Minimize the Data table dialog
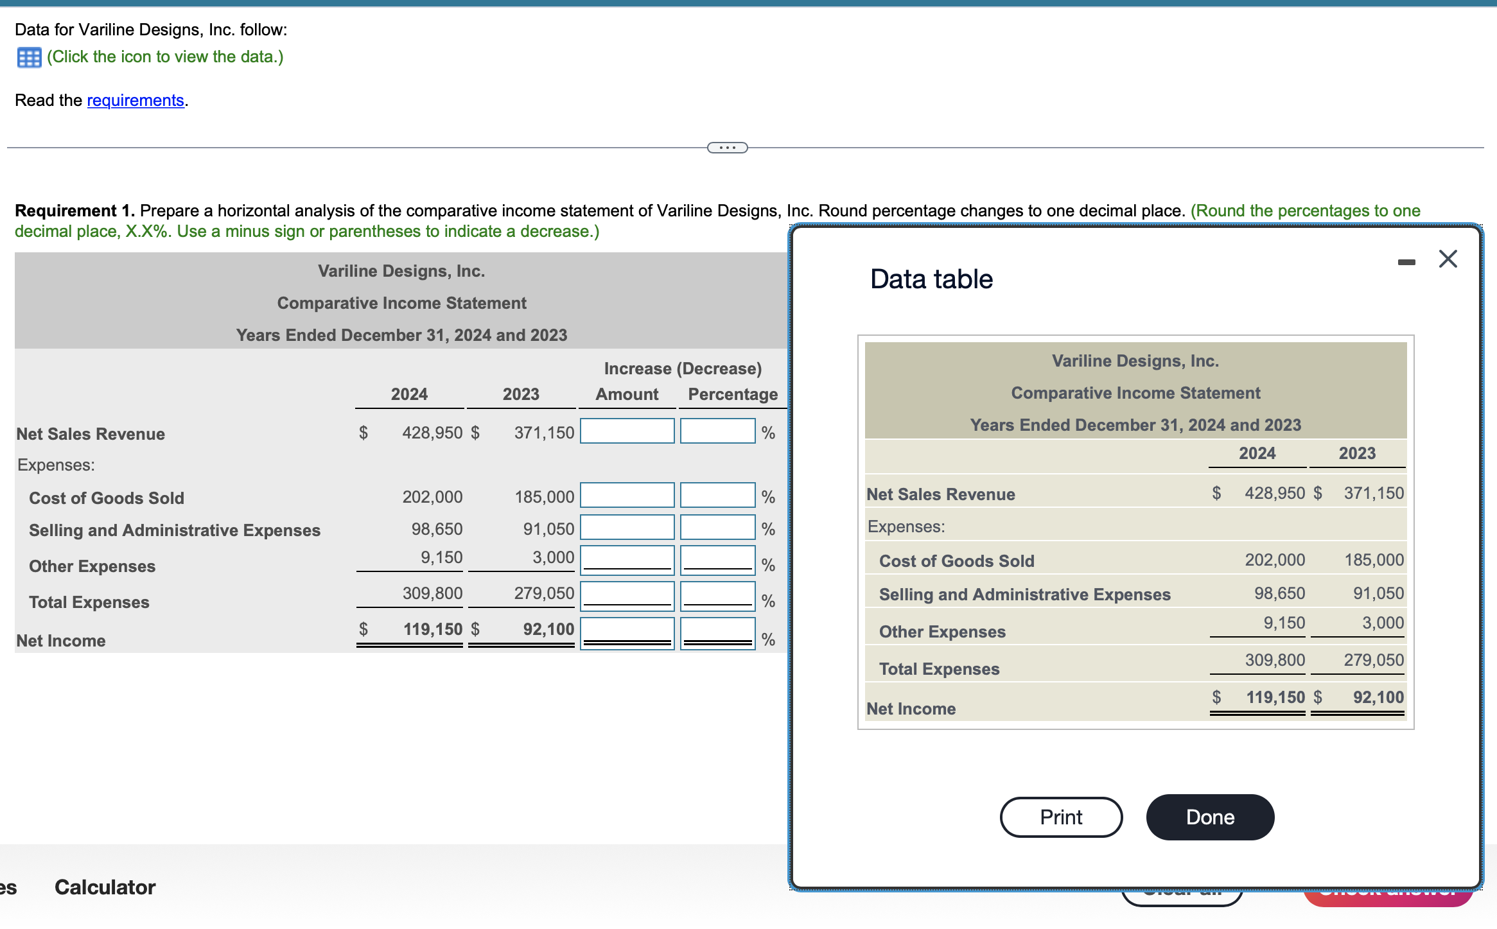This screenshot has height=929, width=1497. click(1406, 262)
